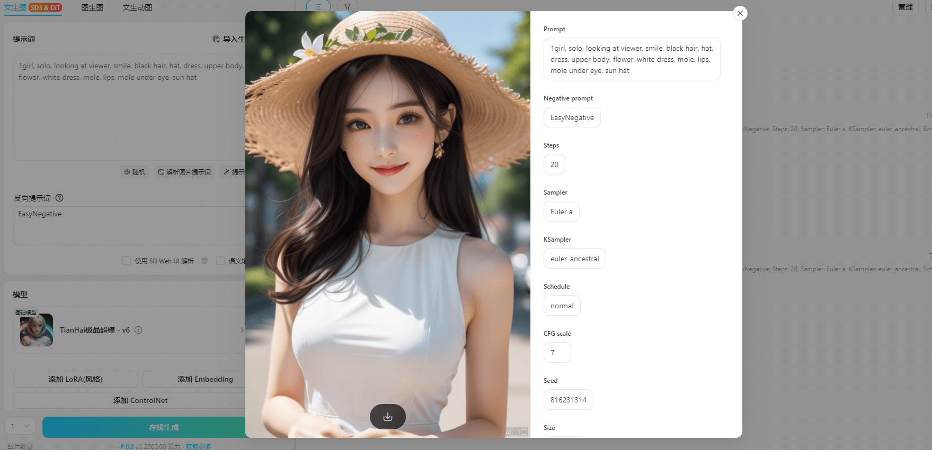Close the image details dialog
The height and width of the screenshot is (450, 932).
pyautogui.click(x=740, y=13)
